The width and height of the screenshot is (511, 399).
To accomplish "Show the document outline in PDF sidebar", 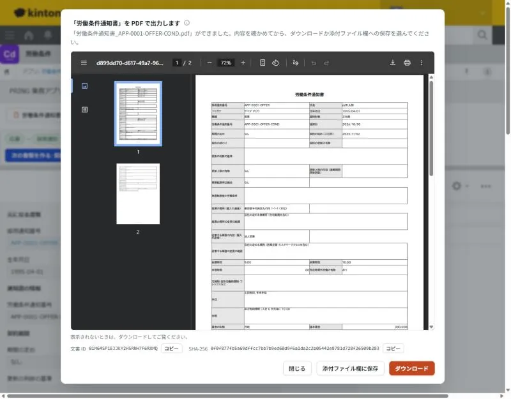I will (x=84, y=110).
